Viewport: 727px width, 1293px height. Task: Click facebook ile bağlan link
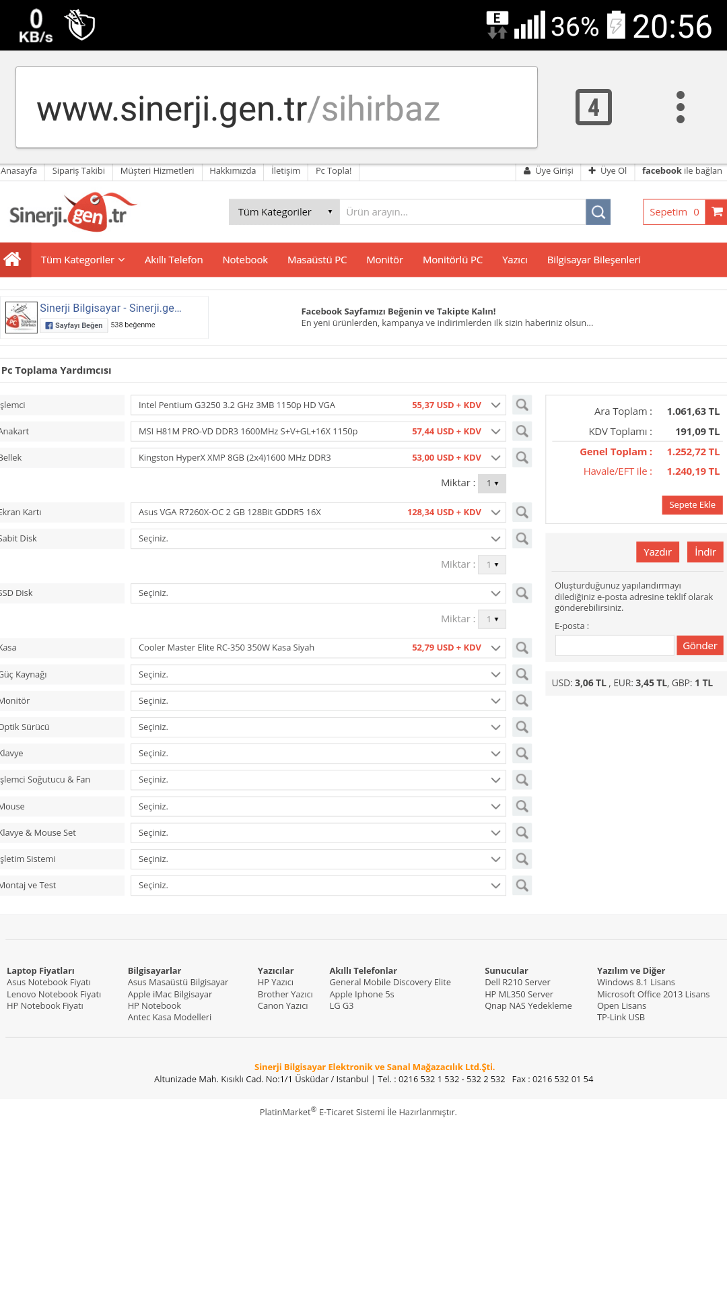[x=682, y=171]
